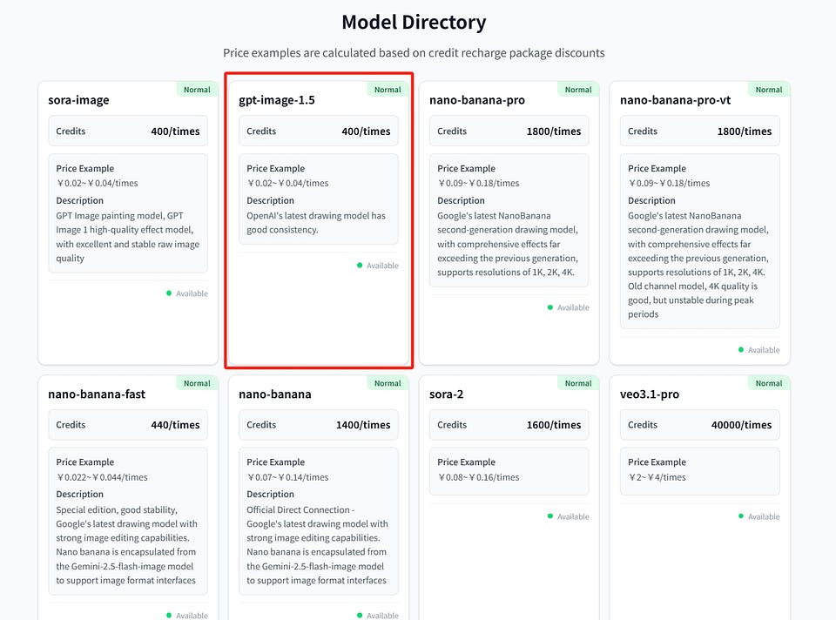Click the Available label on veo3.1-pro card
This screenshot has width=836, height=620.
pyautogui.click(x=764, y=516)
